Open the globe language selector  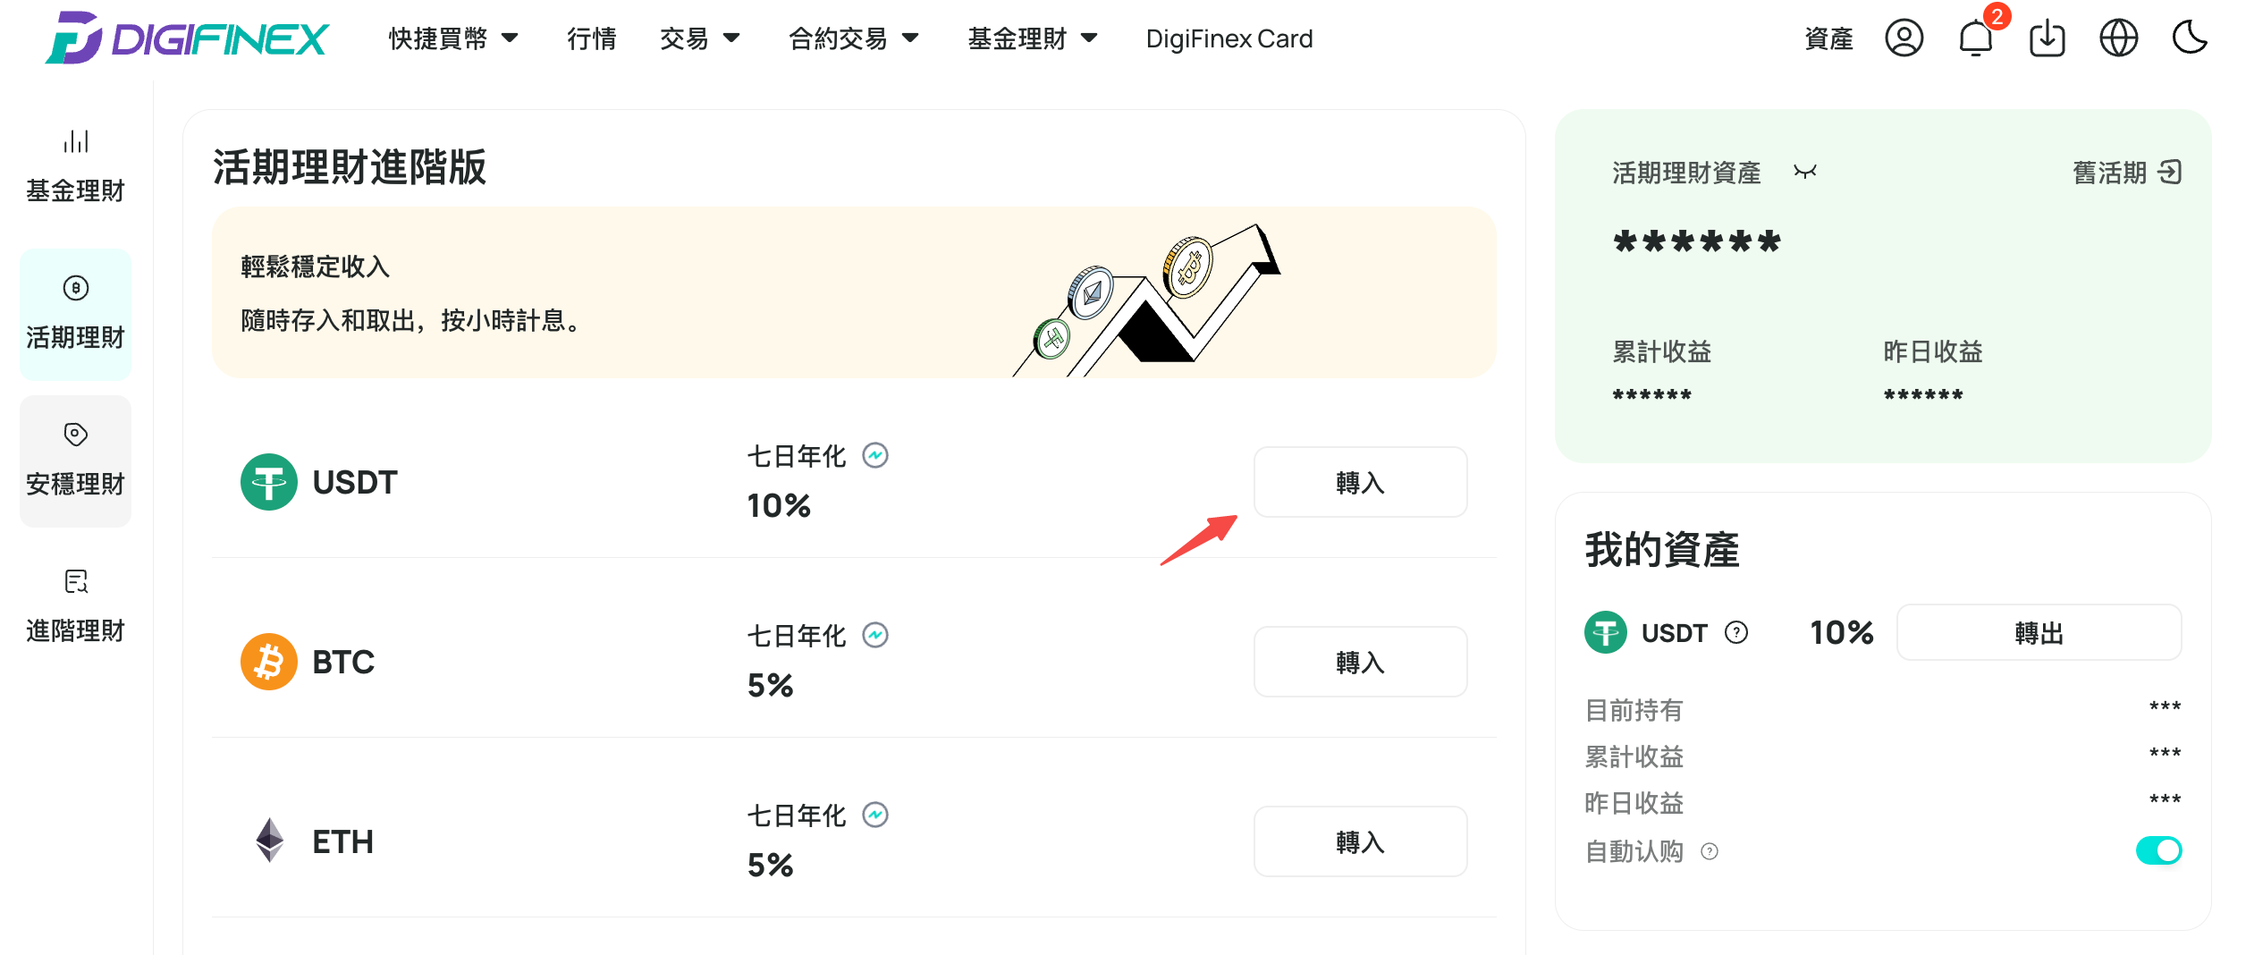pyautogui.click(x=2119, y=38)
